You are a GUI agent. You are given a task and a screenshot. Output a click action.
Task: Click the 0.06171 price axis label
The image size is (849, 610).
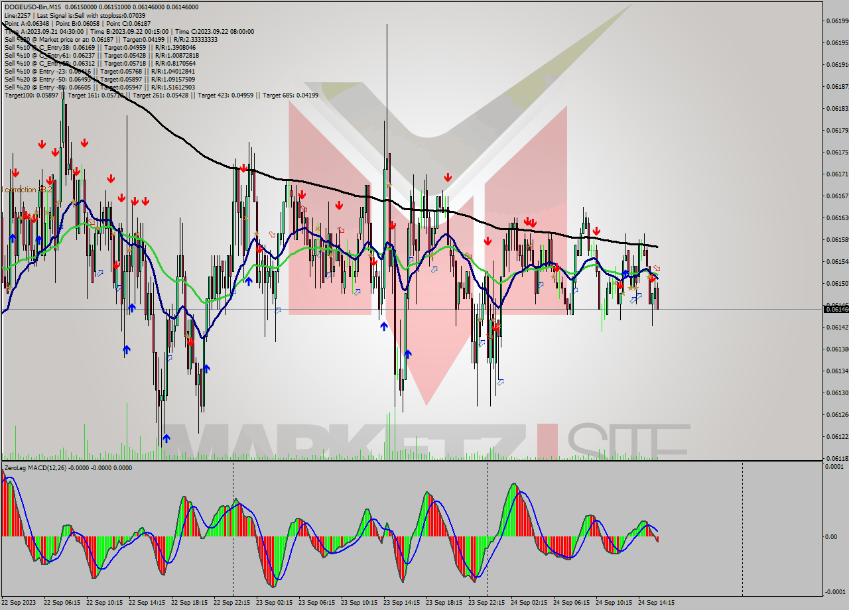tap(837, 174)
